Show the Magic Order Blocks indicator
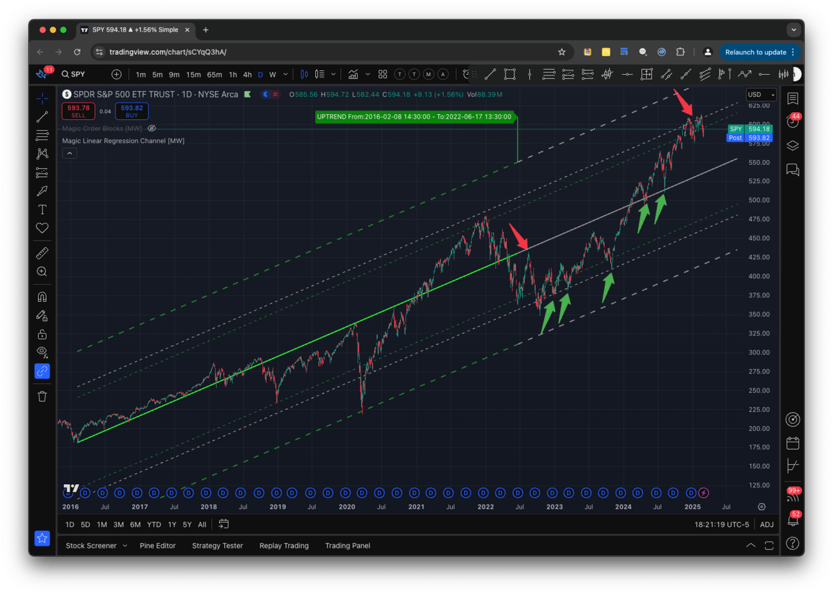The width and height of the screenshot is (833, 594). point(152,128)
